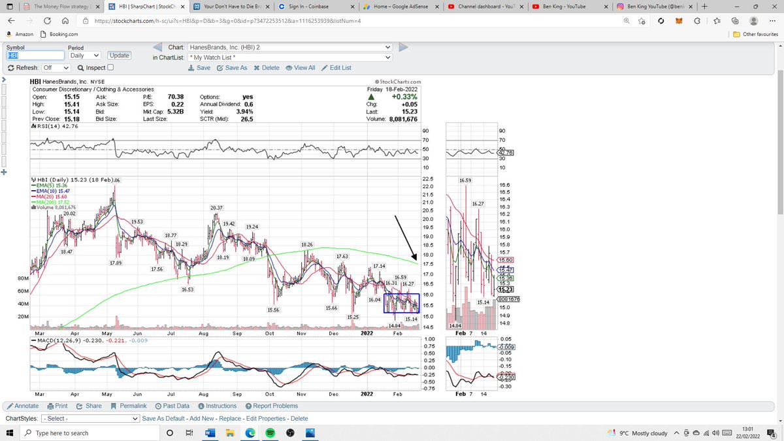Image resolution: width=784 pixels, height=441 pixels.
Task: Switch to Channel dashboard YouTube tab
Action: (487, 6)
